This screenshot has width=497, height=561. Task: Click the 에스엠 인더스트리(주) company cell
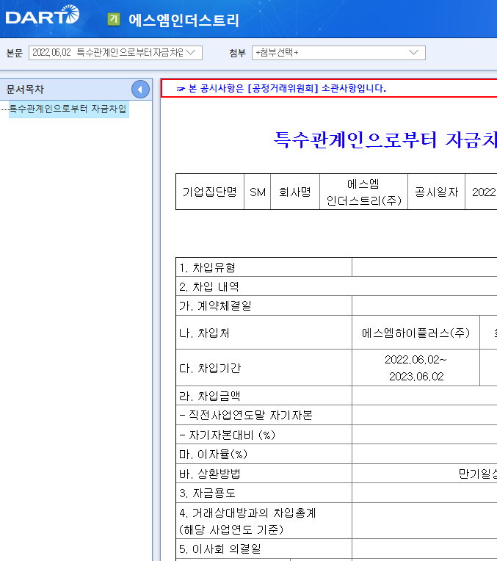[363, 192]
